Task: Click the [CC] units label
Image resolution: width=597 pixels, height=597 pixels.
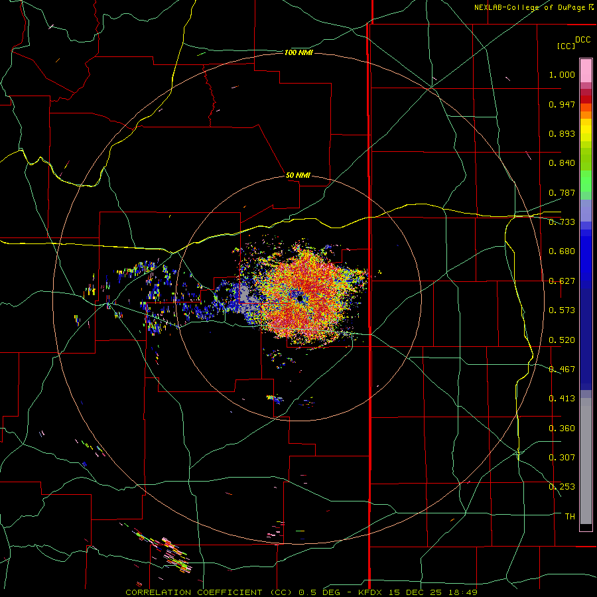Action: click(566, 46)
